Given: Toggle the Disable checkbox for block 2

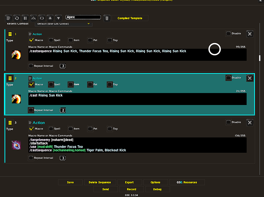Looking at the screenshot, I should (228, 77).
